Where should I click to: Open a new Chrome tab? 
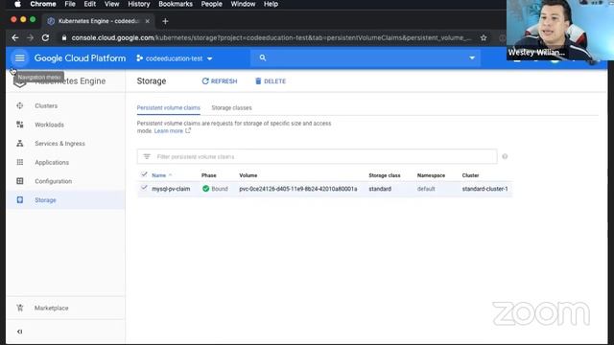(165, 21)
